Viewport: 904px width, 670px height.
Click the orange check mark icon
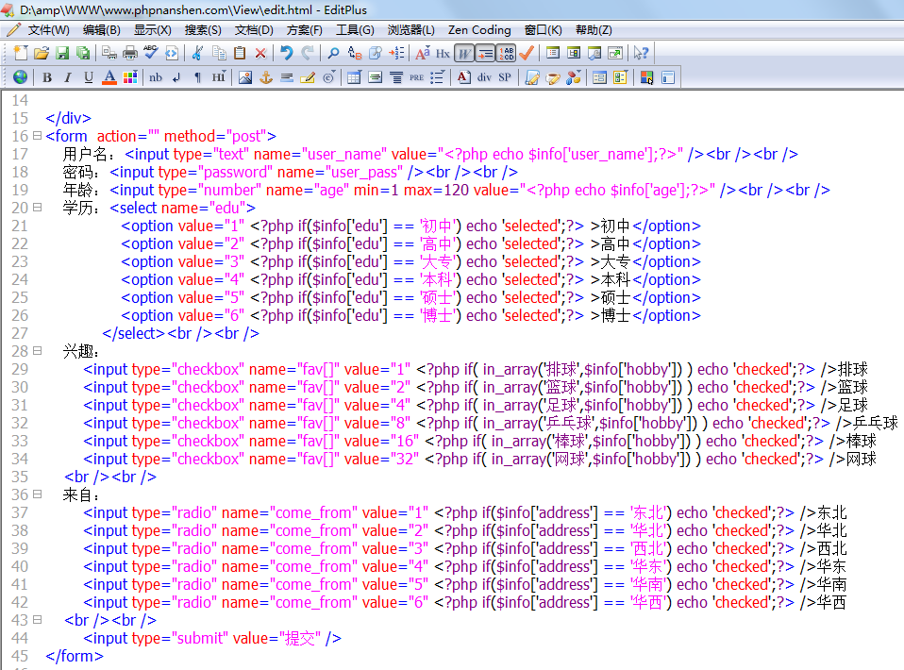coord(526,53)
